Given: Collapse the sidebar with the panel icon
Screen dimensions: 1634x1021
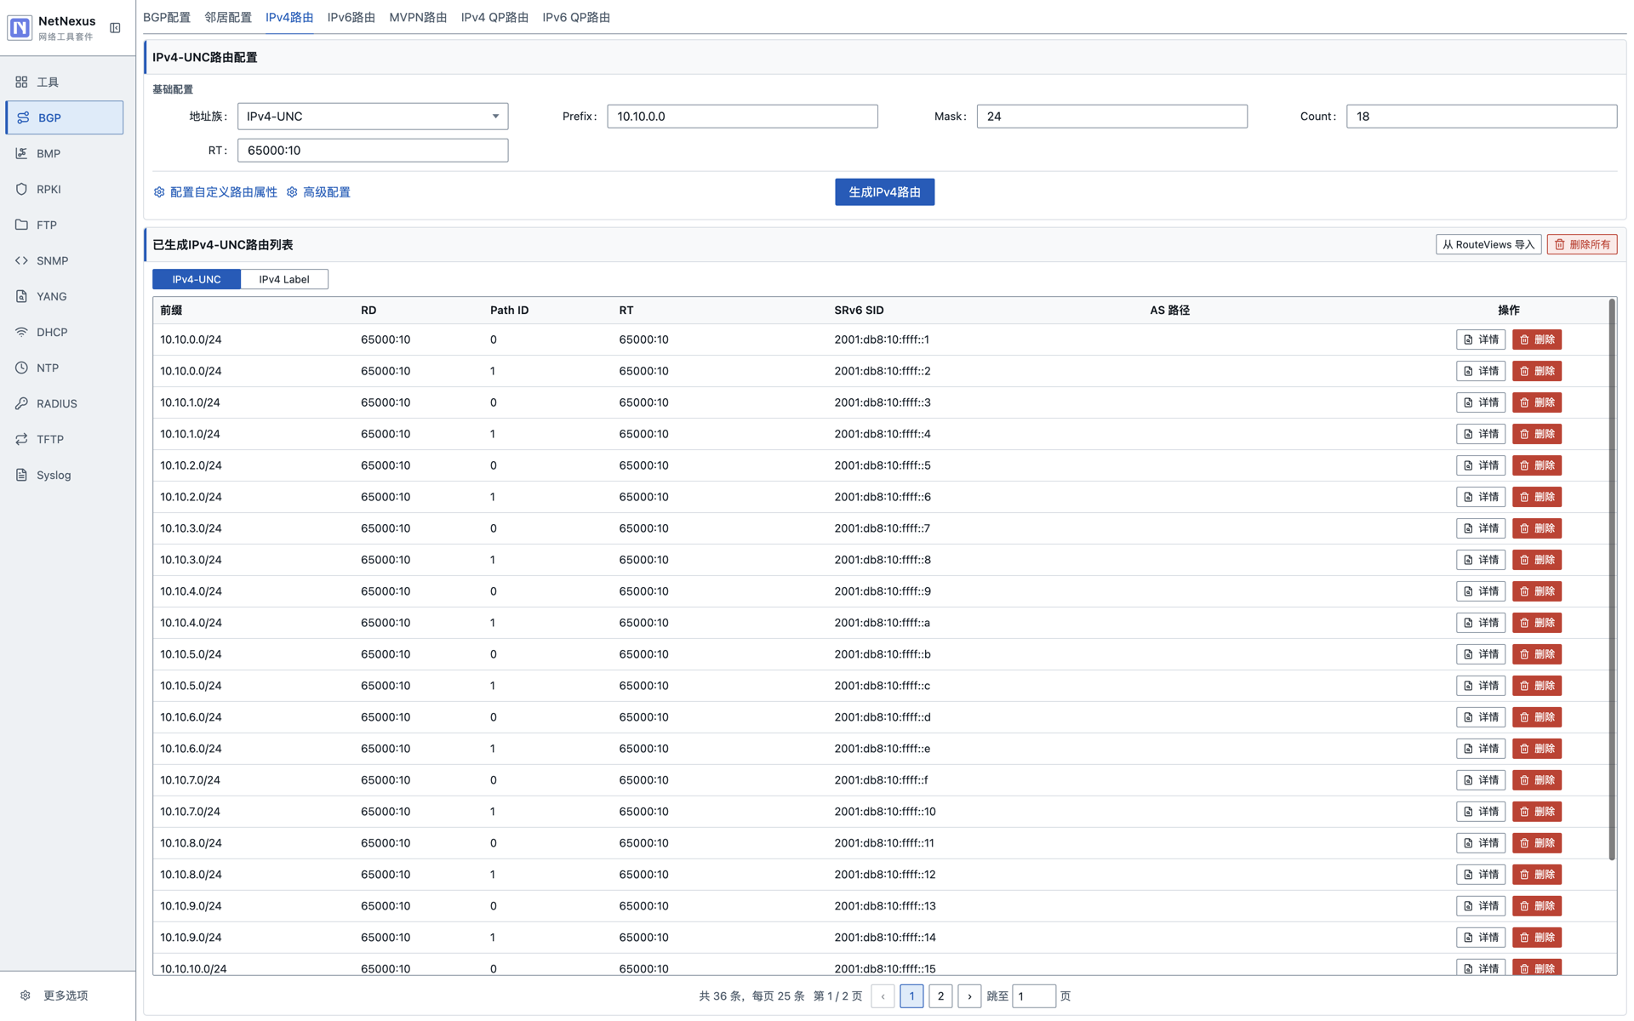Looking at the screenshot, I should (x=115, y=28).
